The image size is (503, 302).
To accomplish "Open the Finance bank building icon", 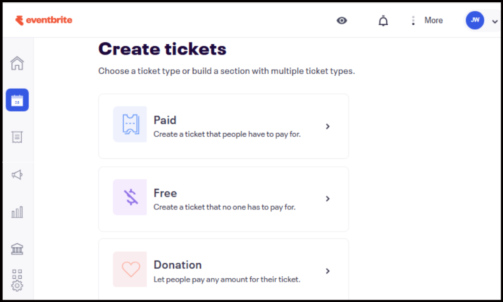I will tap(17, 249).
